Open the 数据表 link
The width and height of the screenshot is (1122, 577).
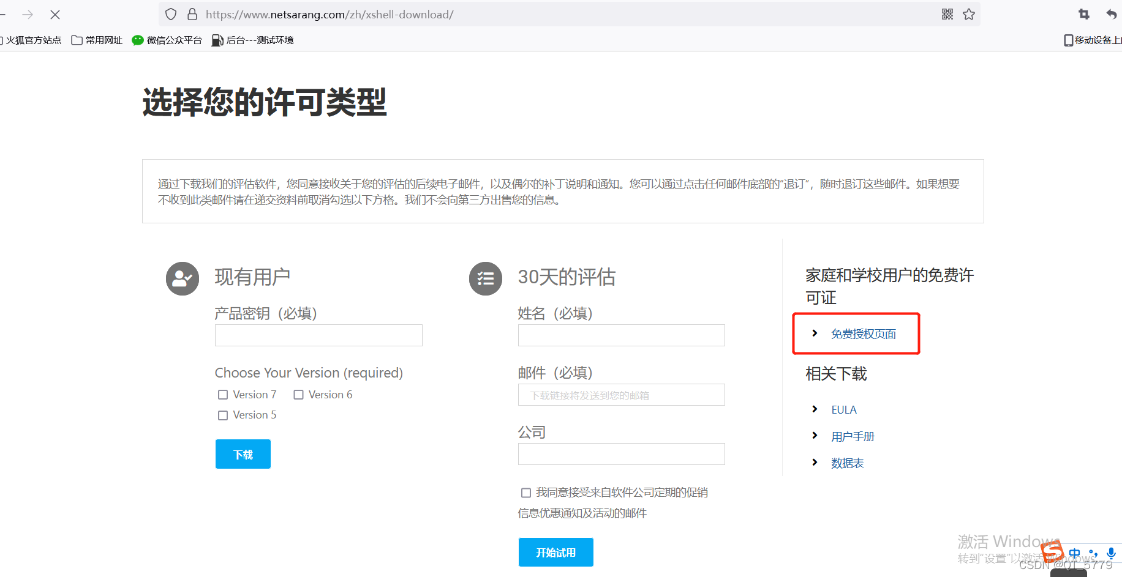848,463
